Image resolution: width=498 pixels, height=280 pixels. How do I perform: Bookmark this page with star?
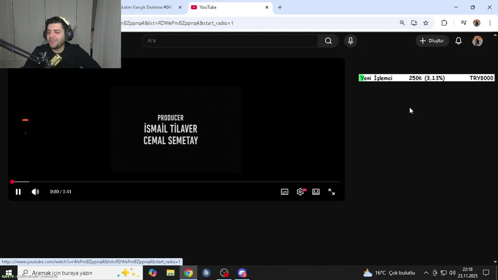[426, 23]
